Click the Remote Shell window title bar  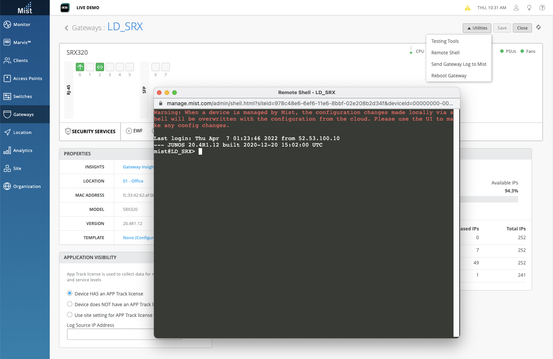(x=307, y=93)
